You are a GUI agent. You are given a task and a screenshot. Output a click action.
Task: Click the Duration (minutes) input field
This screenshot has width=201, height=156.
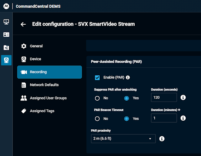(x=164, y=118)
